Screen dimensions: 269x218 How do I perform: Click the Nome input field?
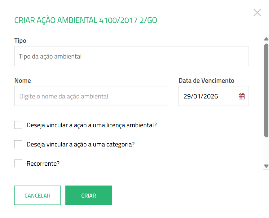coord(91,96)
